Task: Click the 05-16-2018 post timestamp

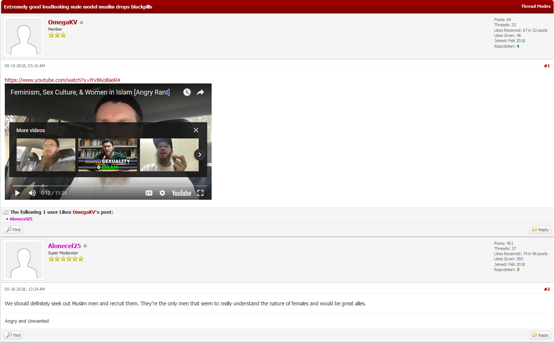Action: tap(25, 289)
